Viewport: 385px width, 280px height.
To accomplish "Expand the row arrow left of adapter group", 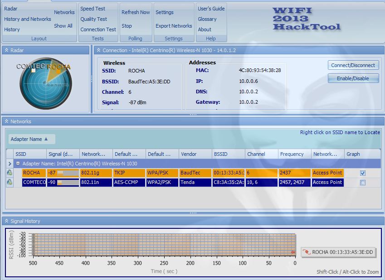I will point(10,164).
